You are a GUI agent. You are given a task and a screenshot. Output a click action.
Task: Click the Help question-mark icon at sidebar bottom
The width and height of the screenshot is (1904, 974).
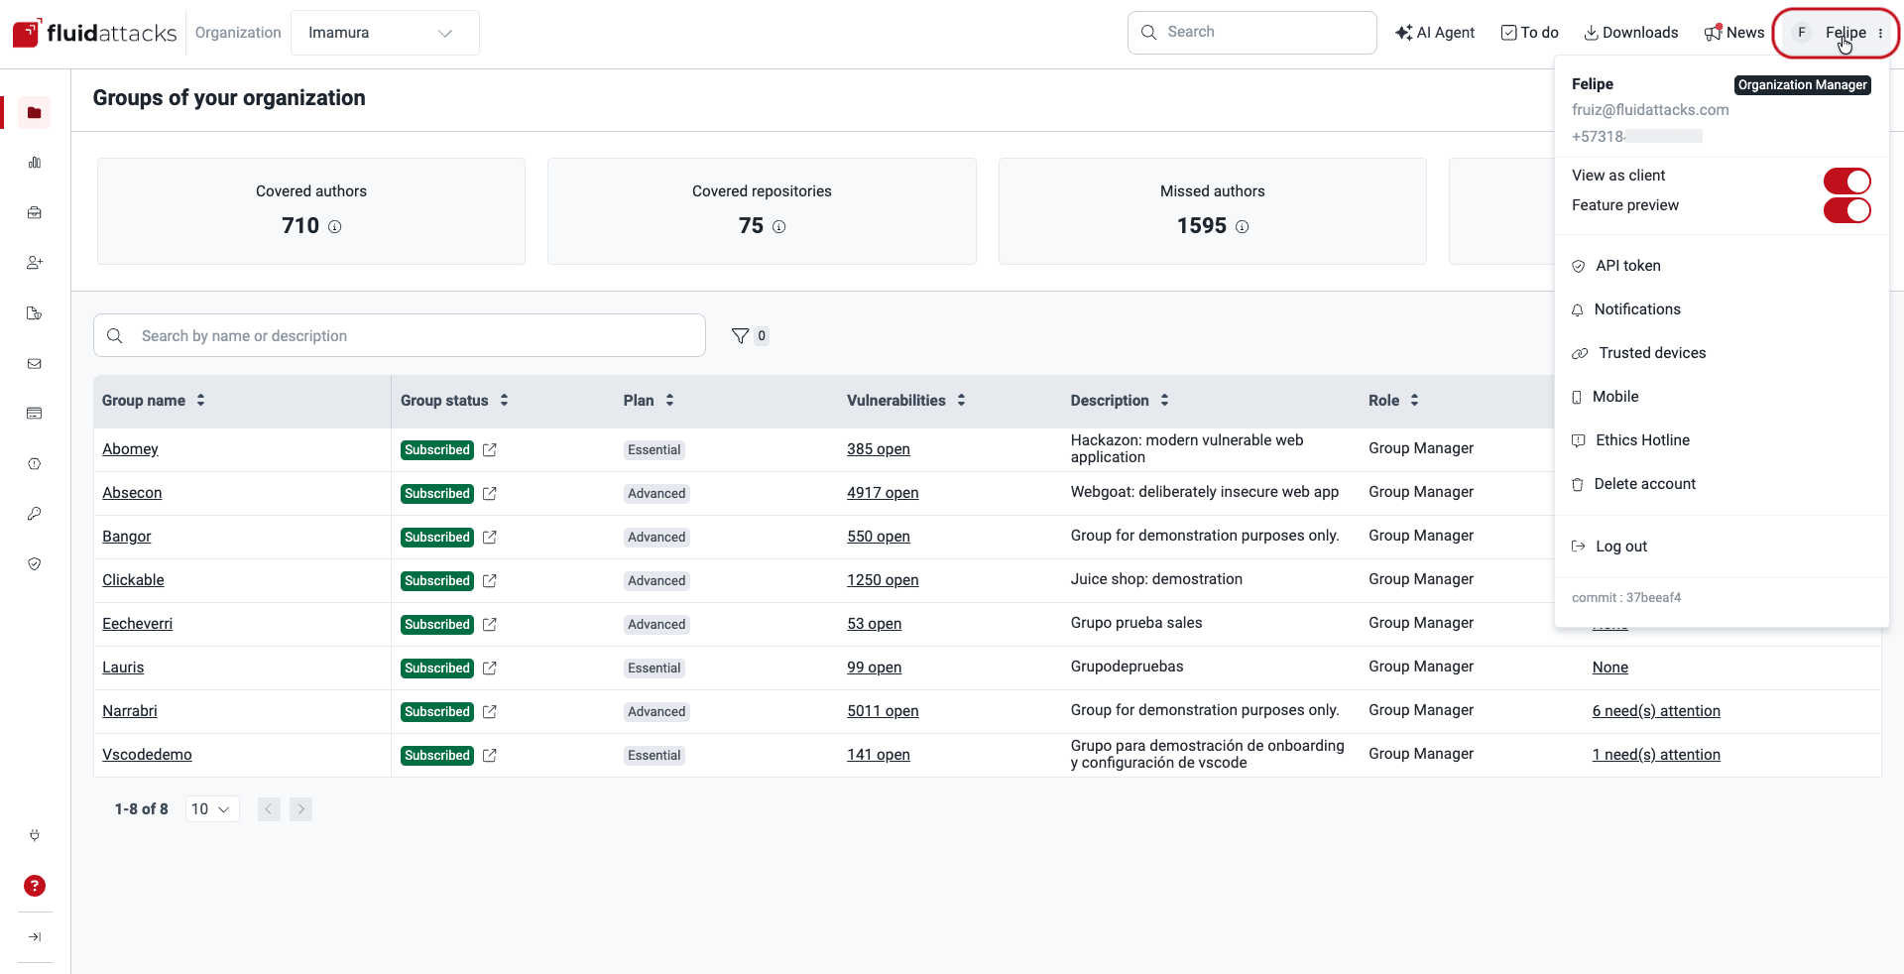(35, 886)
